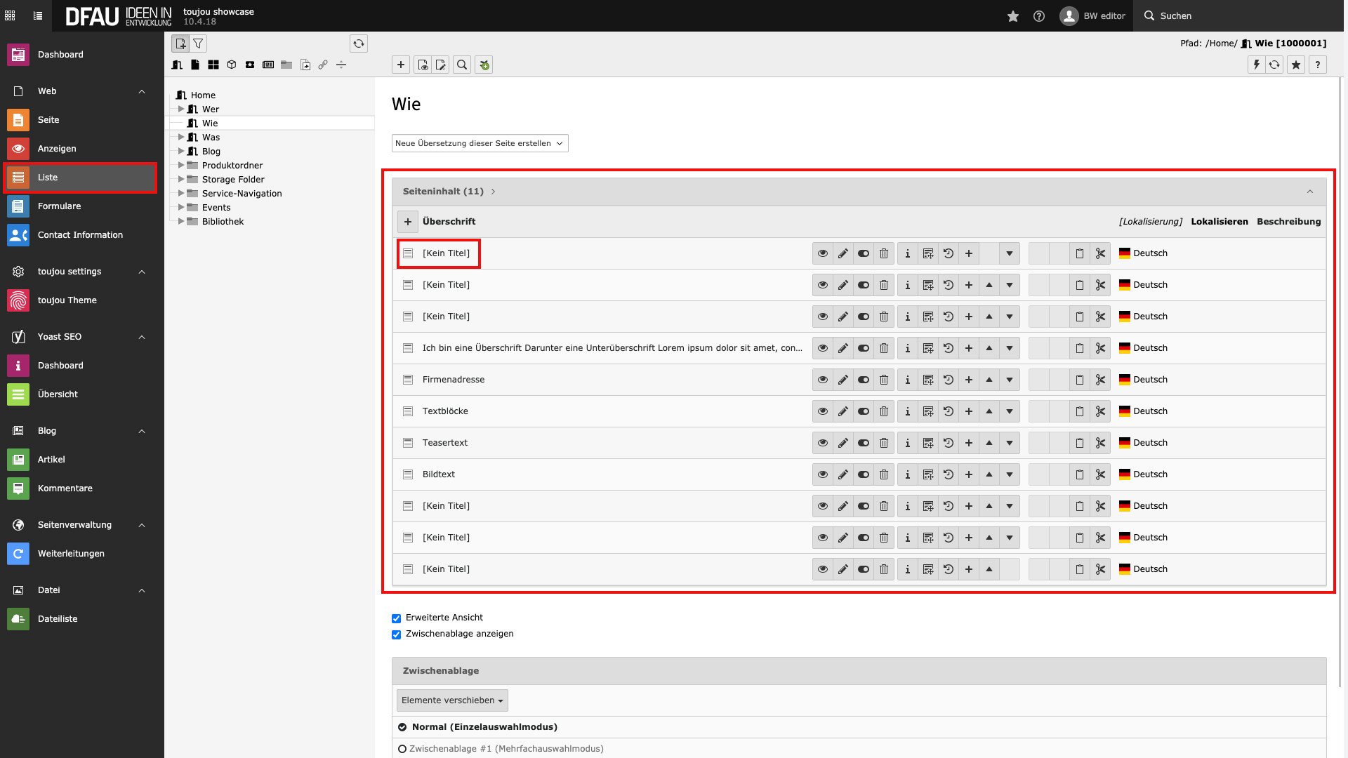Open the Dateiliste module in sidebar
The width and height of the screenshot is (1348, 758).
(58, 619)
